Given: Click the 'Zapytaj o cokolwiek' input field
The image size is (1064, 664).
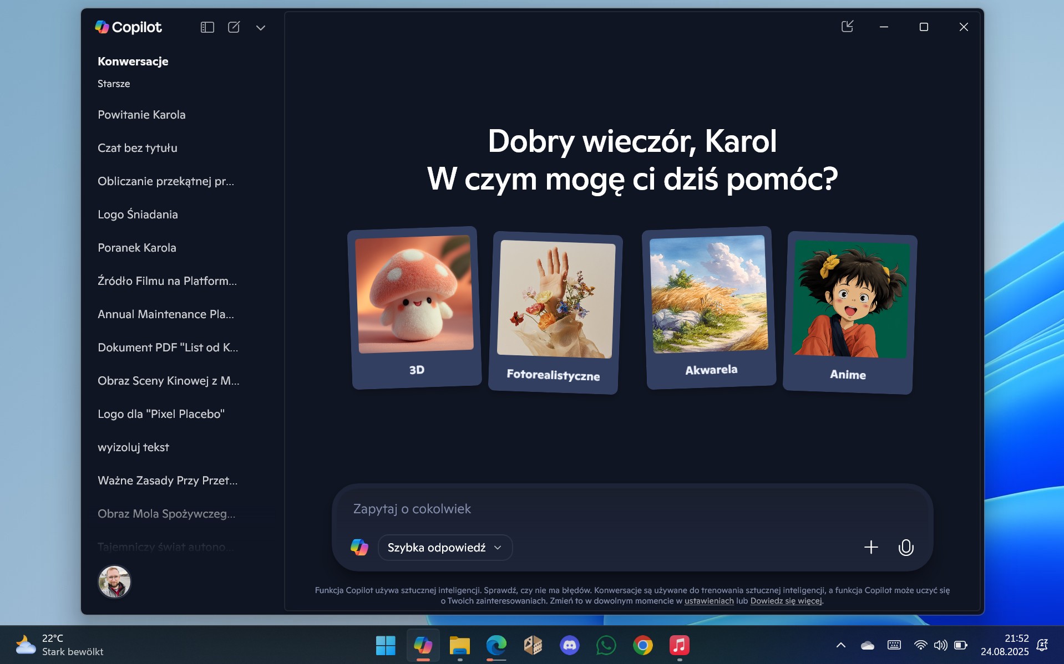Looking at the screenshot, I should [x=632, y=509].
